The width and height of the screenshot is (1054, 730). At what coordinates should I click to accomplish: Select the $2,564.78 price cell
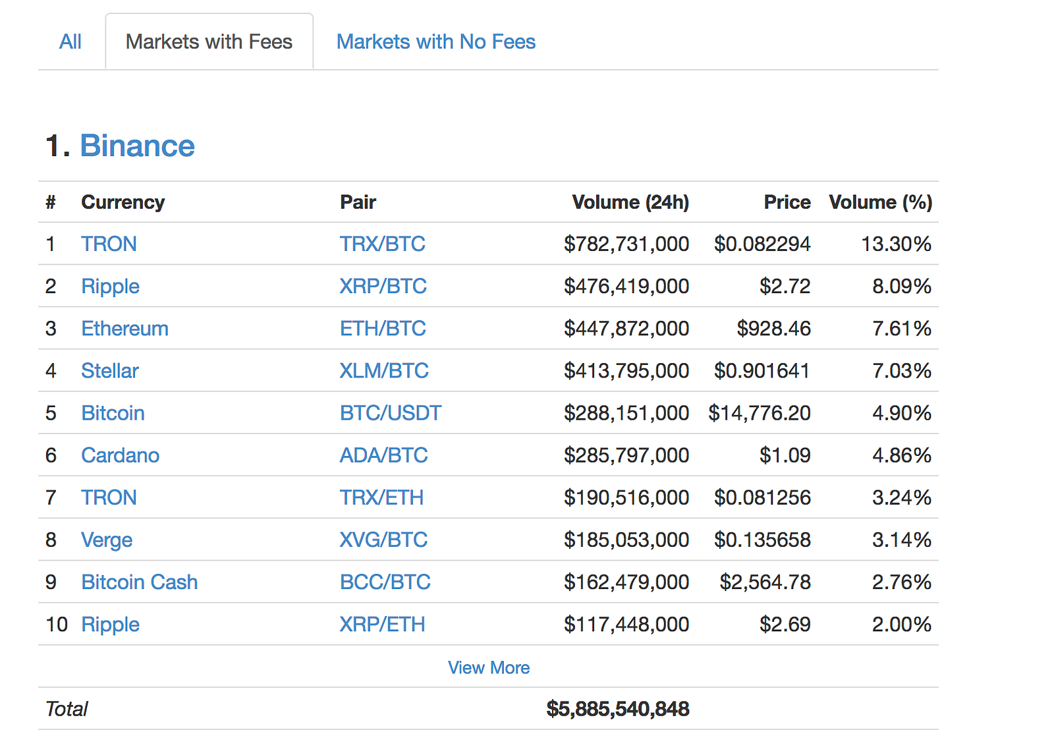click(x=765, y=582)
